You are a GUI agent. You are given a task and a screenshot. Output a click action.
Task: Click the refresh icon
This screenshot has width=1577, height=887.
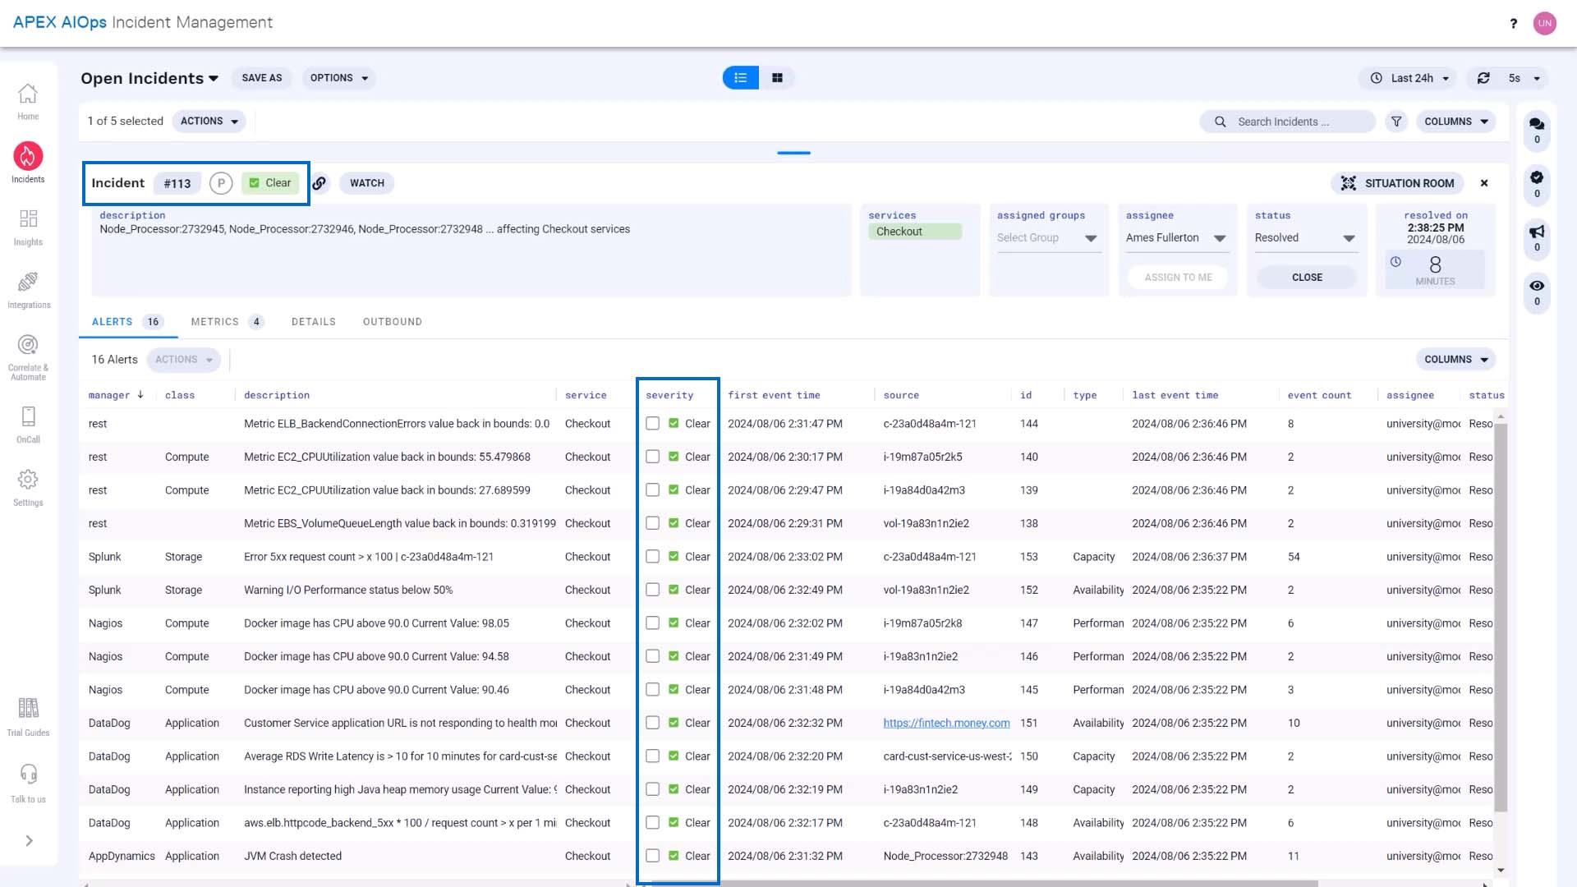(x=1483, y=78)
